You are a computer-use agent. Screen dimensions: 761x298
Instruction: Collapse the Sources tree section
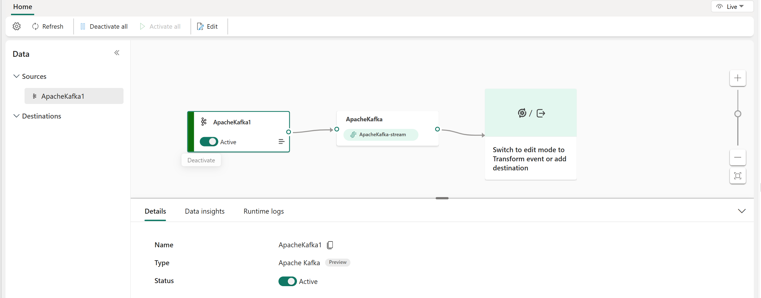point(17,76)
